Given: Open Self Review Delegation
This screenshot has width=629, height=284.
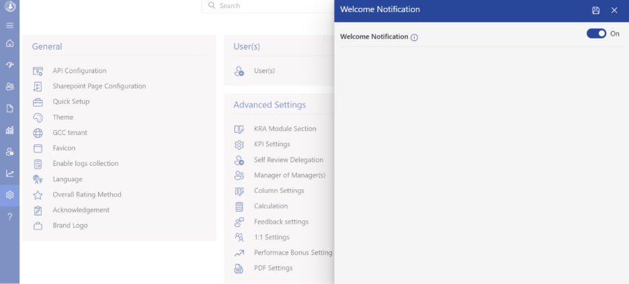Looking at the screenshot, I should tap(288, 159).
